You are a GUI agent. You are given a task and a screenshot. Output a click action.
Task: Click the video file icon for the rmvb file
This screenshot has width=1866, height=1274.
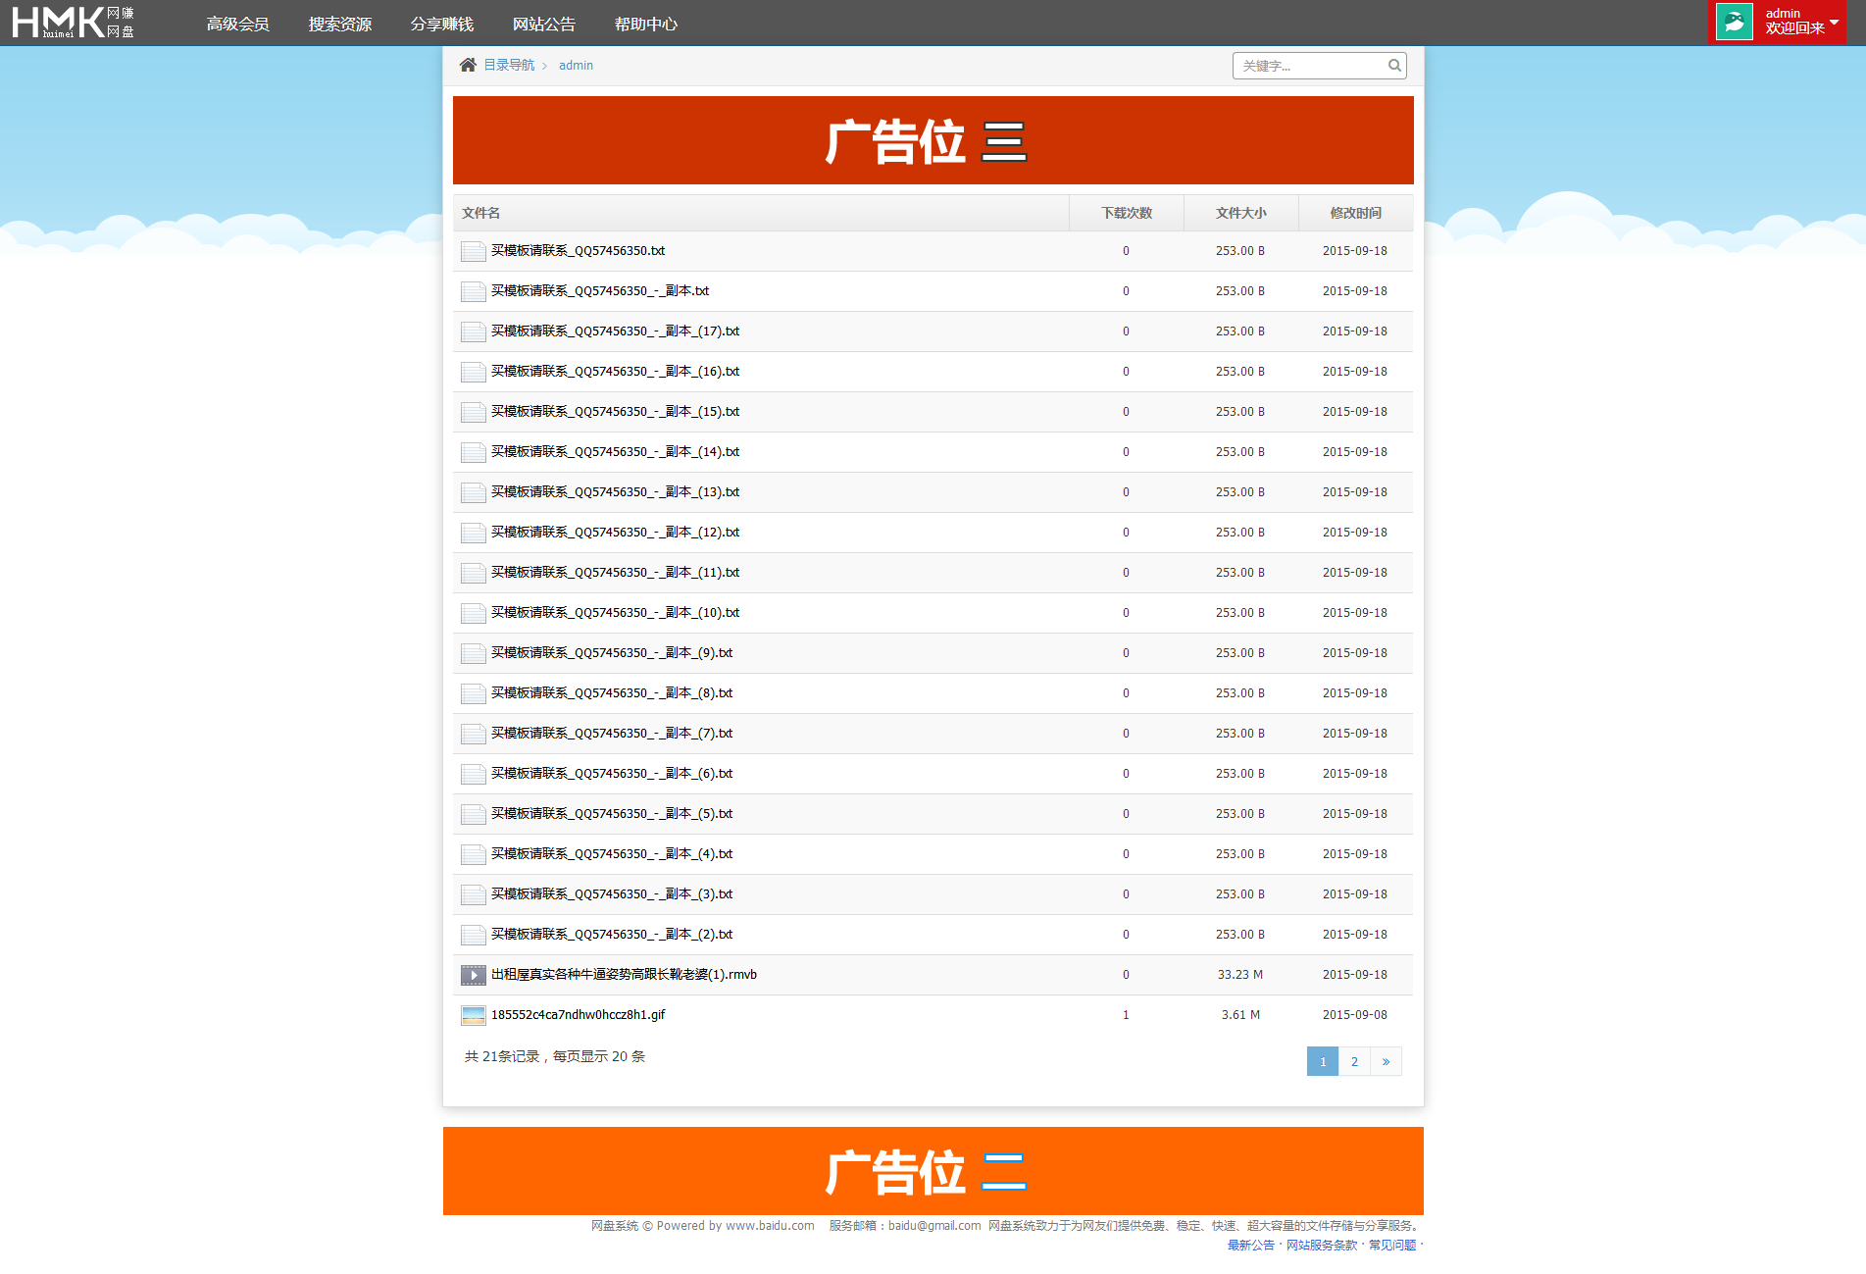point(473,974)
